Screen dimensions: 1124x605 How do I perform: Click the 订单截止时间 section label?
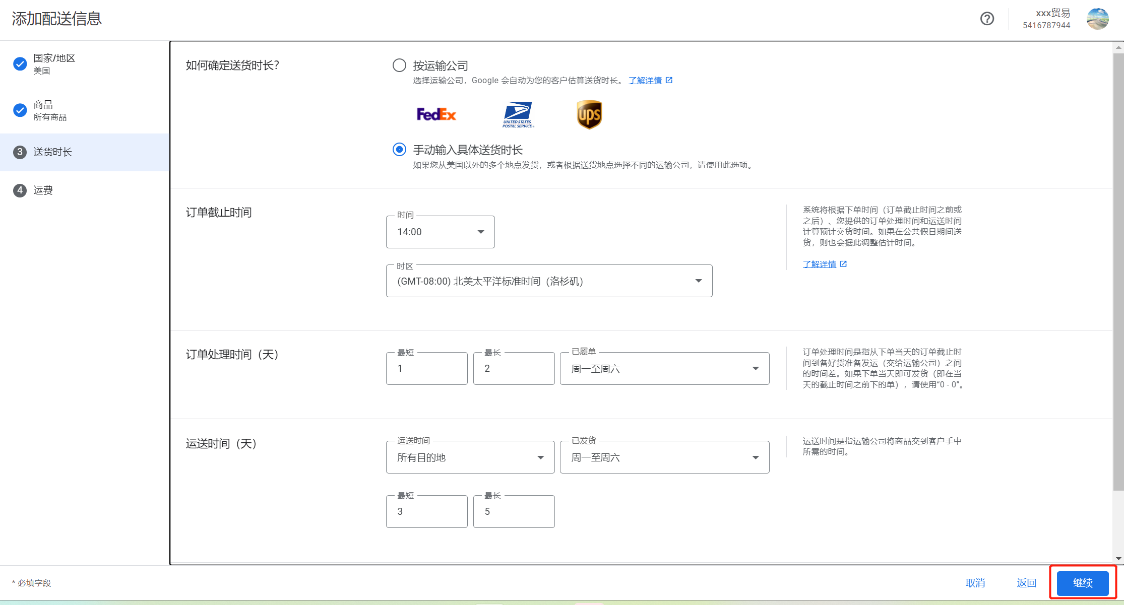[x=219, y=213]
